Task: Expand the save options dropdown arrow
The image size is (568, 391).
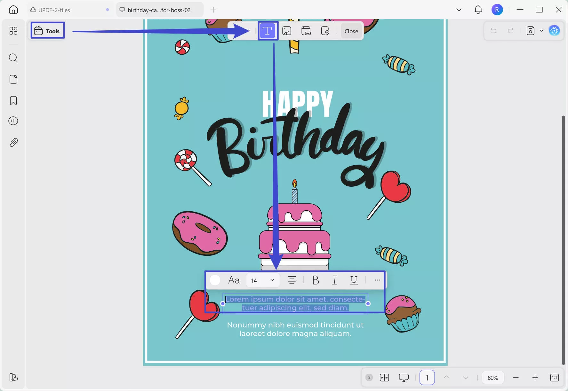Action: click(541, 30)
